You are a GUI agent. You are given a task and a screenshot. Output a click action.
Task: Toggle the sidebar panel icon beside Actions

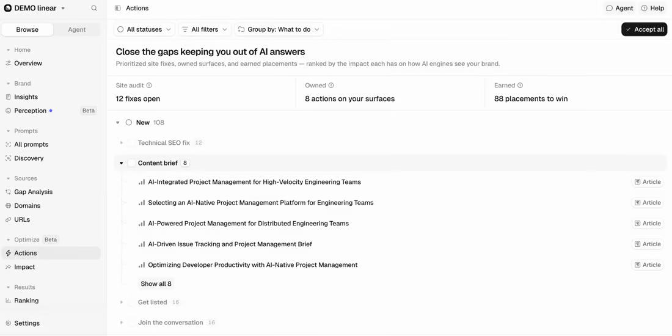117,8
